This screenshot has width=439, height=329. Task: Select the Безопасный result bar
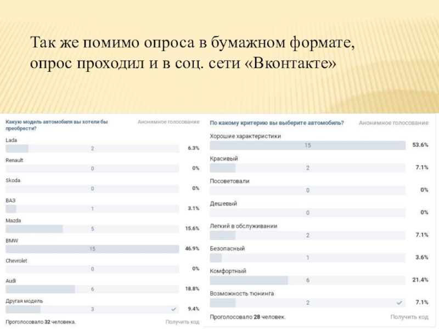coord(307,258)
